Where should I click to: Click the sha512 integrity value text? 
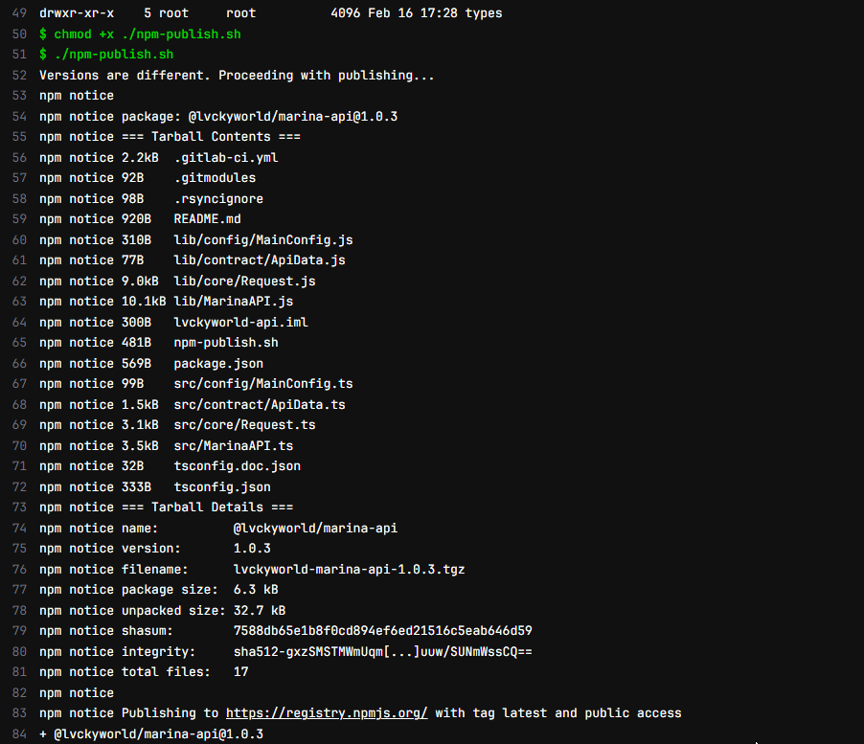(x=382, y=652)
